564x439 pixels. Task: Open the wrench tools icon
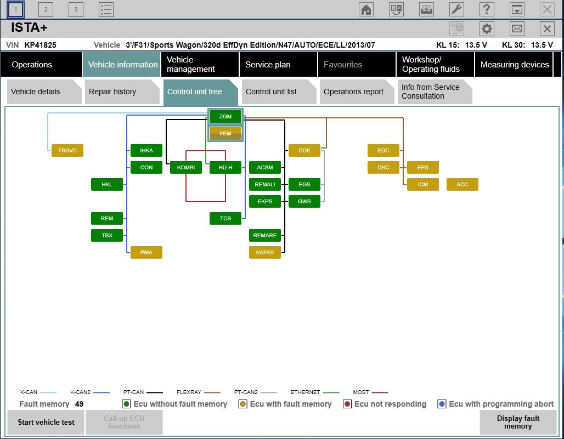click(456, 9)
